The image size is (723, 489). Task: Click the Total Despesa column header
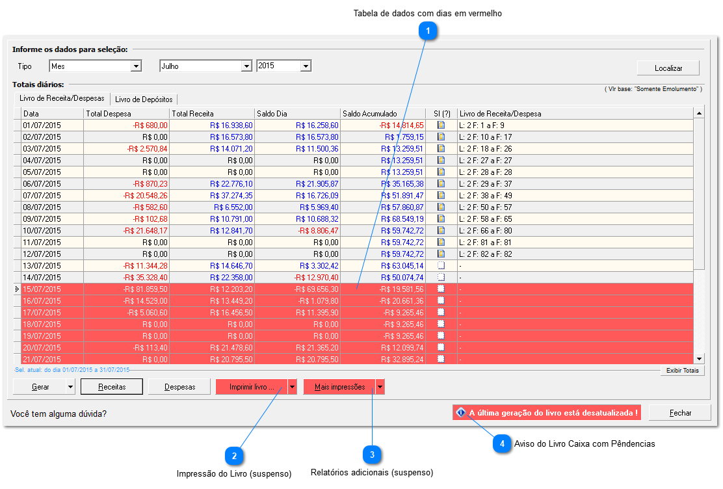(x=126, y=114)
